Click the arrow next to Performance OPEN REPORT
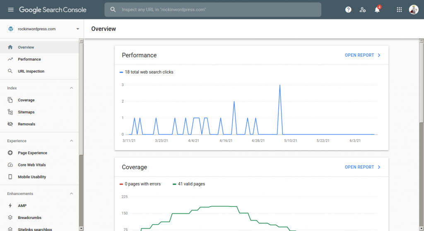 click(x=379, y=55)
